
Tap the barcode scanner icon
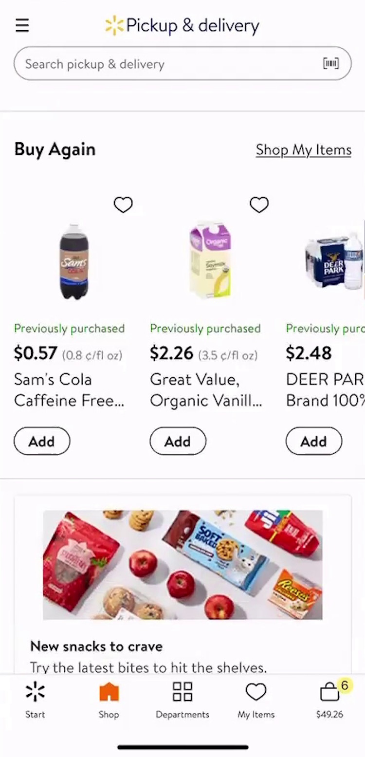point(331,63)
